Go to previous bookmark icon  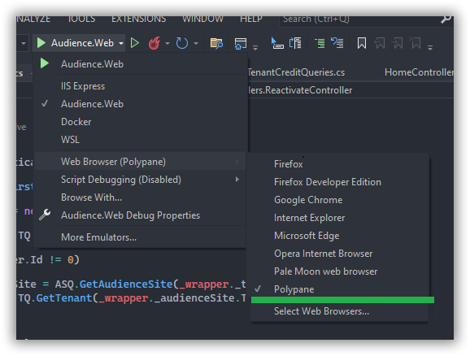380,43
